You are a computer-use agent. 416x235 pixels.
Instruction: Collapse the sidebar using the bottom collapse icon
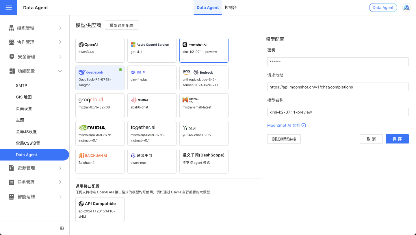click(x=62, y=228)
